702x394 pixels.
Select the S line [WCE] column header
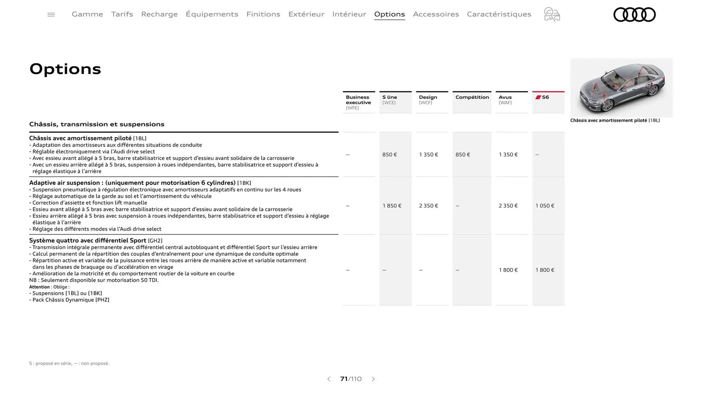pos(395,100)
